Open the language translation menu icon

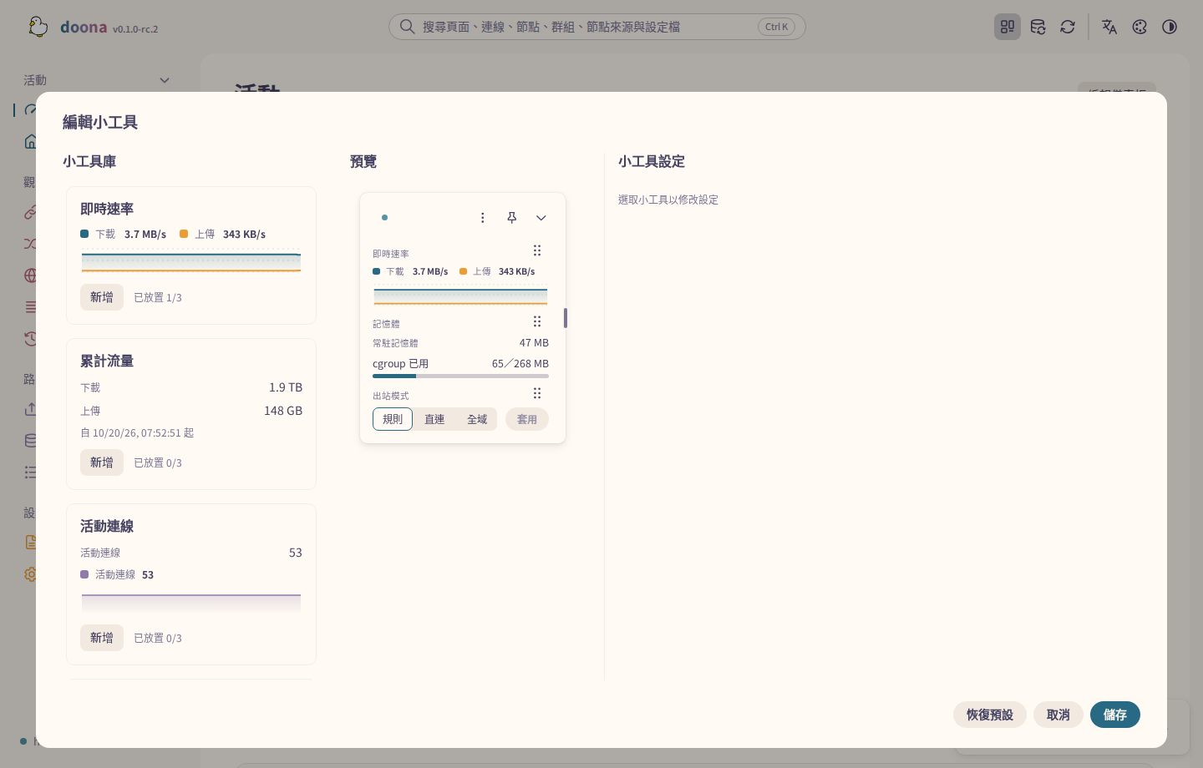click(x=1109, y=27)
